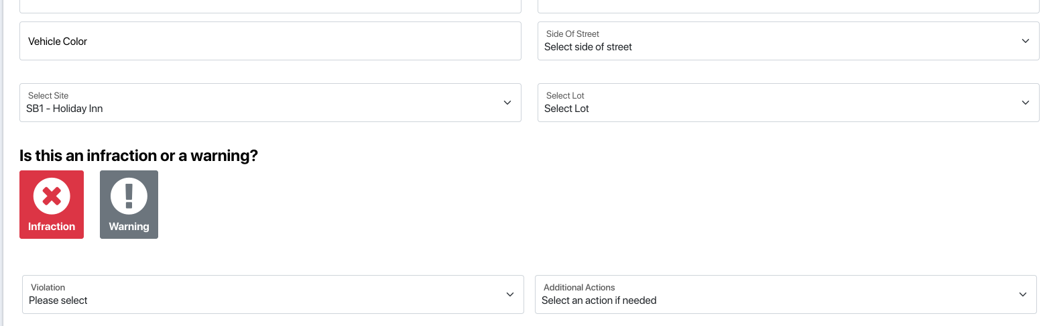This screenshot has height=326, width=1043.
Task: Expand the Select Site dropdown
Action: tap(270, 103)
